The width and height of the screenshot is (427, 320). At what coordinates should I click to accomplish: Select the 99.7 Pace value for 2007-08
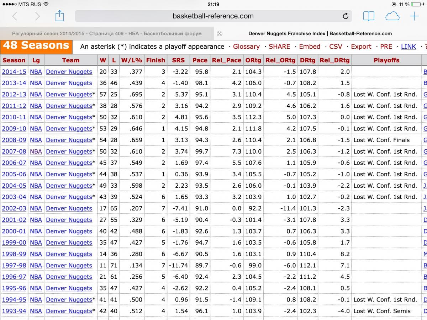202,151
